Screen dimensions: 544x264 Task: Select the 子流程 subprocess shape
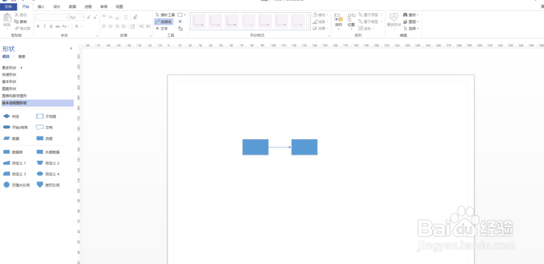(46, 116)
